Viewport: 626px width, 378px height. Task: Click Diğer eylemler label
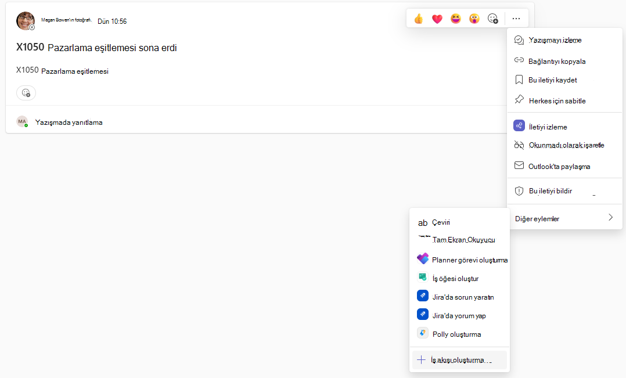[537, 219]
